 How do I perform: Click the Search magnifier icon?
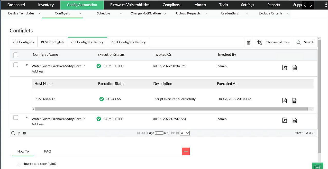click(x=298, y=42)
